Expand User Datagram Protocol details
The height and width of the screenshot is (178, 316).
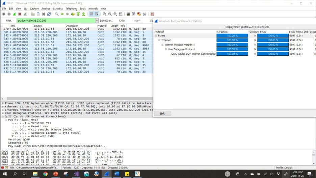(3, 113)
